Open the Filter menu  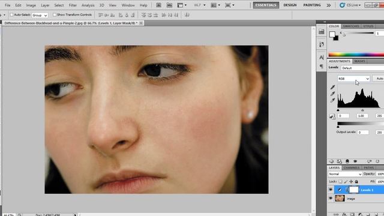click(73, 5)
